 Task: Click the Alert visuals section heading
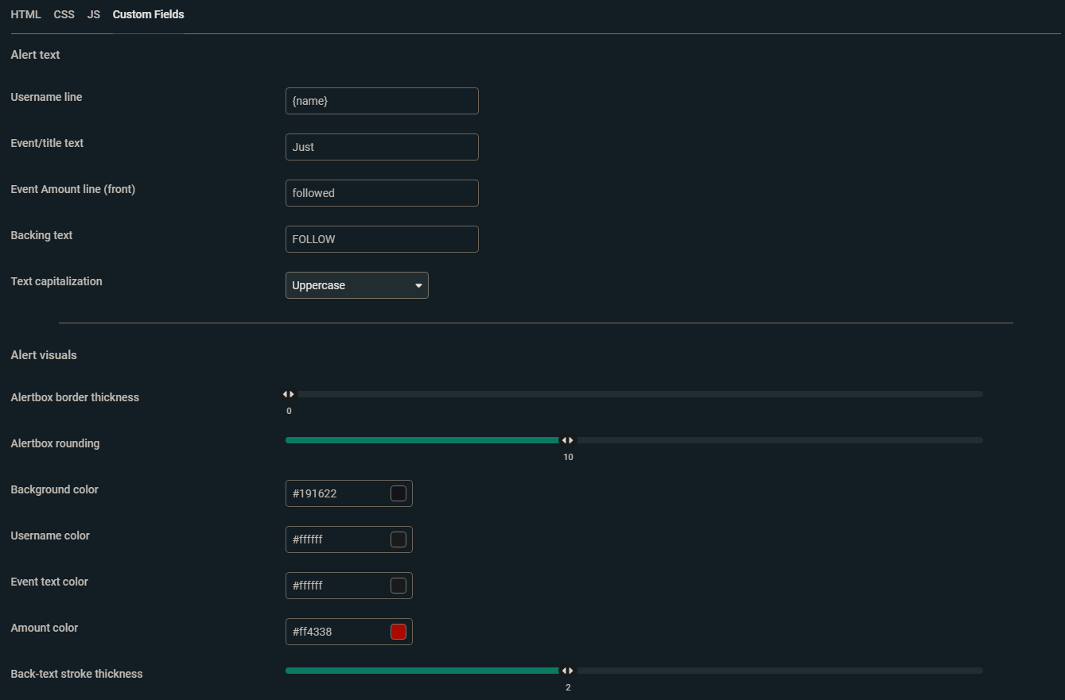coord(44,355)
